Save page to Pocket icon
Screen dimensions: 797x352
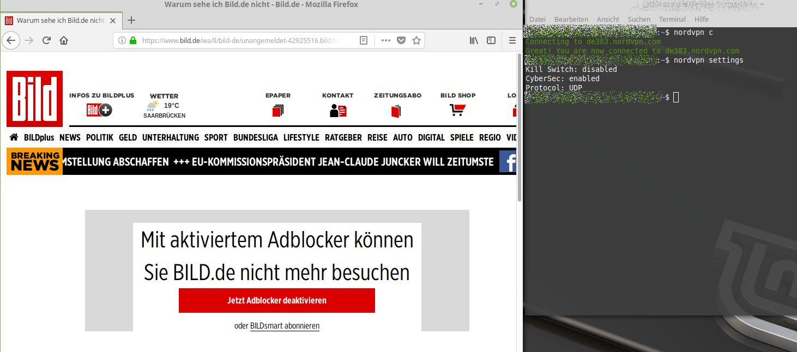pos(401,40)
